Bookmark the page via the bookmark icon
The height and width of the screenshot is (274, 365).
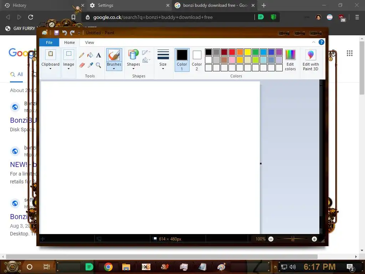click(x=73, y=17)
